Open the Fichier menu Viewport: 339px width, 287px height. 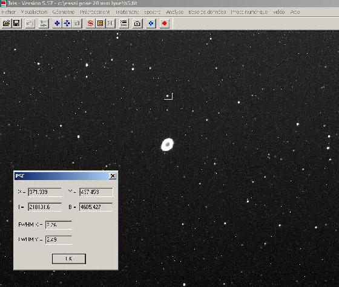pyautogui.click(x=8, y=12)
